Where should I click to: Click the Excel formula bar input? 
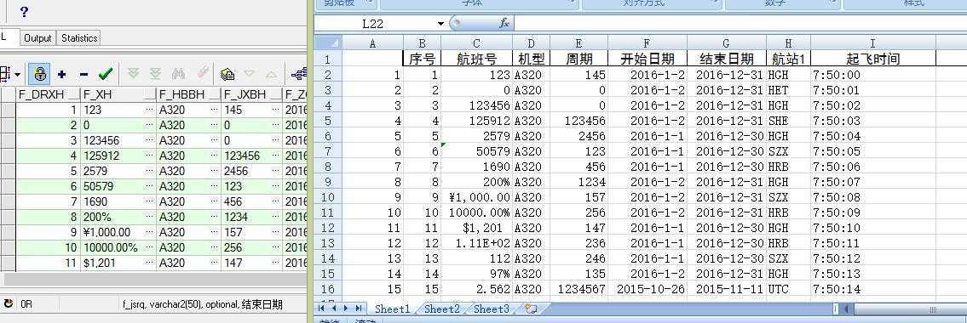[740, 24]
